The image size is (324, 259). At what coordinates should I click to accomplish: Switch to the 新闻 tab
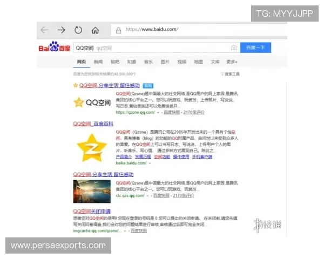coord(98,62)
